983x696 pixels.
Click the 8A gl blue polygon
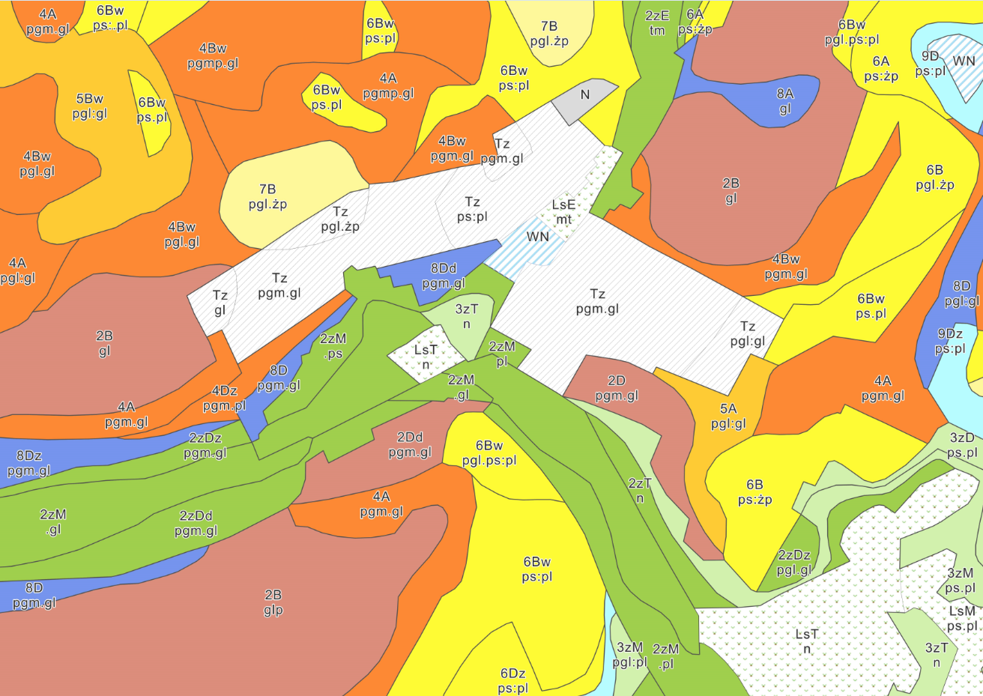point(784,101)
